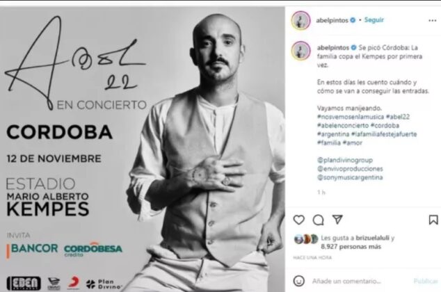Open the #nosvemosenlamusica hashtag

tap(351, 117)
